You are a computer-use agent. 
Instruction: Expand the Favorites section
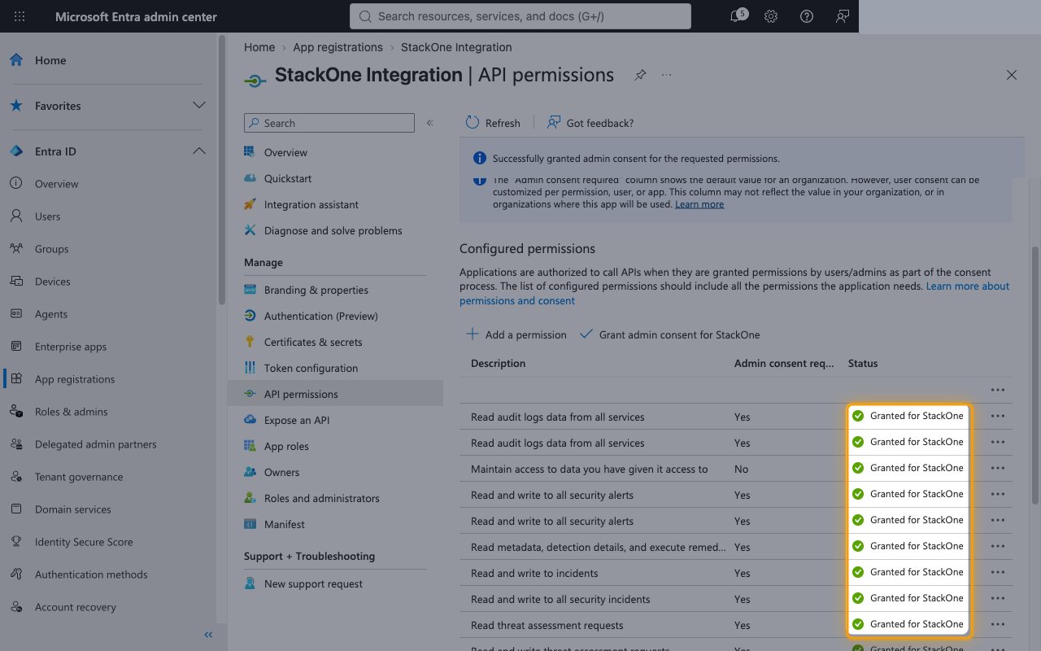198,106
